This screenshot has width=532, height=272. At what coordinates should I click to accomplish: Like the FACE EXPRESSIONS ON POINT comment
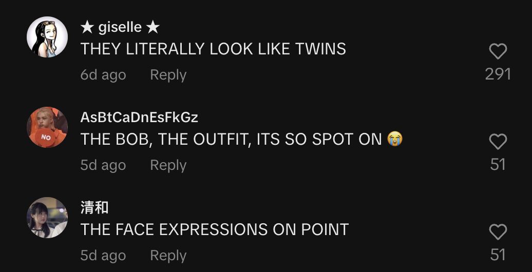coord(498,231)
